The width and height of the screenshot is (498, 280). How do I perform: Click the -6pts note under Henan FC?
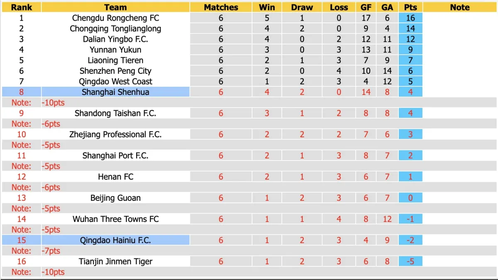pyautogui.click(x=51, y=187)
